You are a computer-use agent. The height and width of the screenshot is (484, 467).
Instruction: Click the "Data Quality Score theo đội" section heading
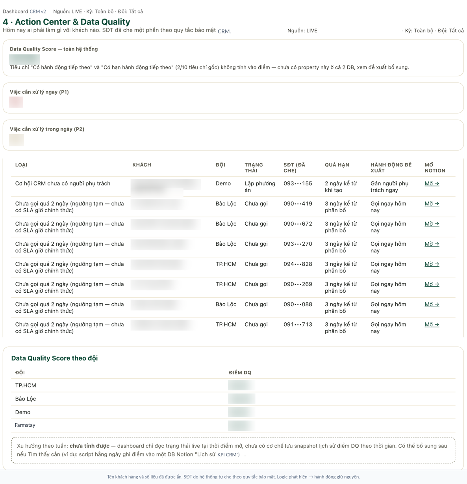(54, 358)
